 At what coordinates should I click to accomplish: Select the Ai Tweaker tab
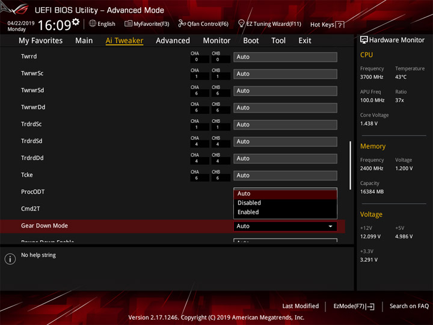[x=124, y=41]
